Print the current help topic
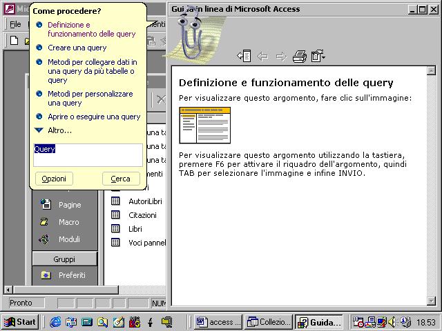This screenshot has width=442, height=331. pos(300,57)
